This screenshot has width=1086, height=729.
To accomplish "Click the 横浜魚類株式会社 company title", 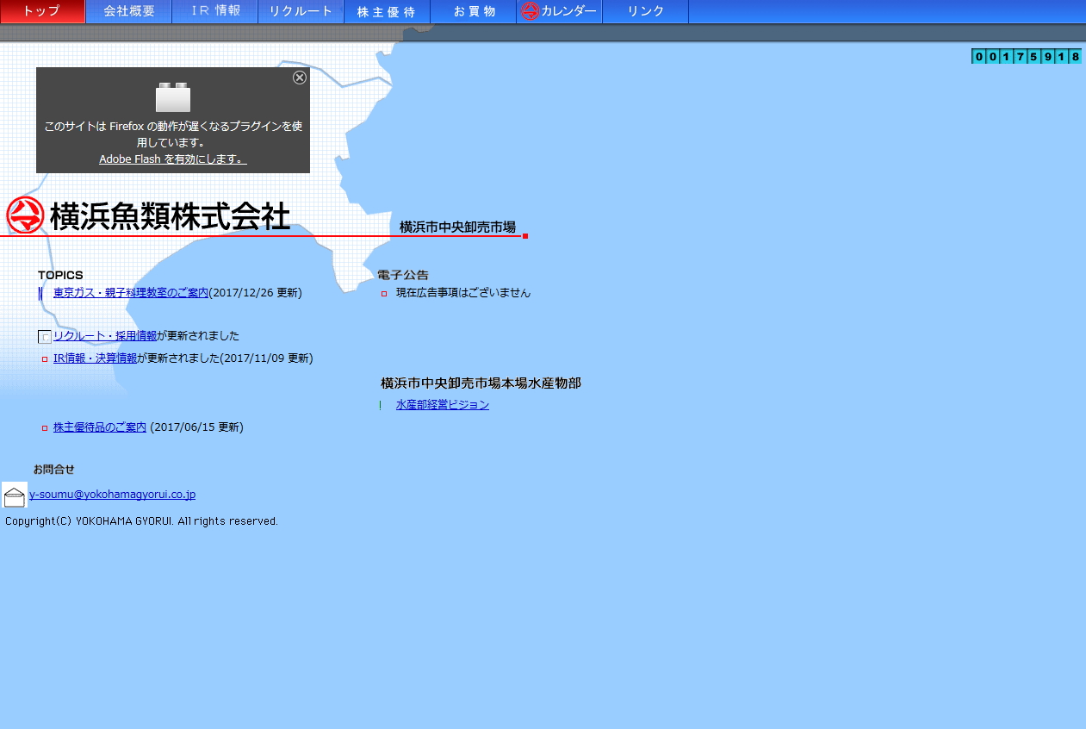I will point(170,216).
